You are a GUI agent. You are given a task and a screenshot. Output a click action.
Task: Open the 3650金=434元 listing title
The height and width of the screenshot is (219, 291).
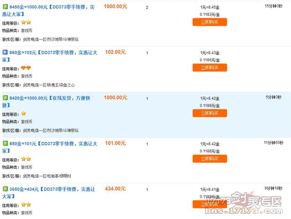48,193
